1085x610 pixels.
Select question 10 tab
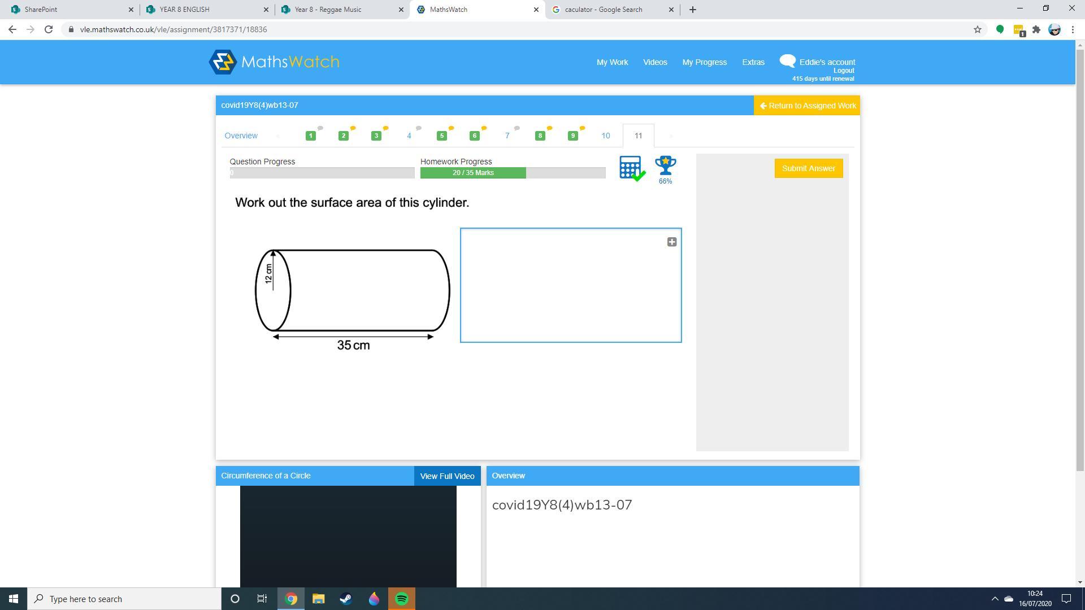pos(605,136)
